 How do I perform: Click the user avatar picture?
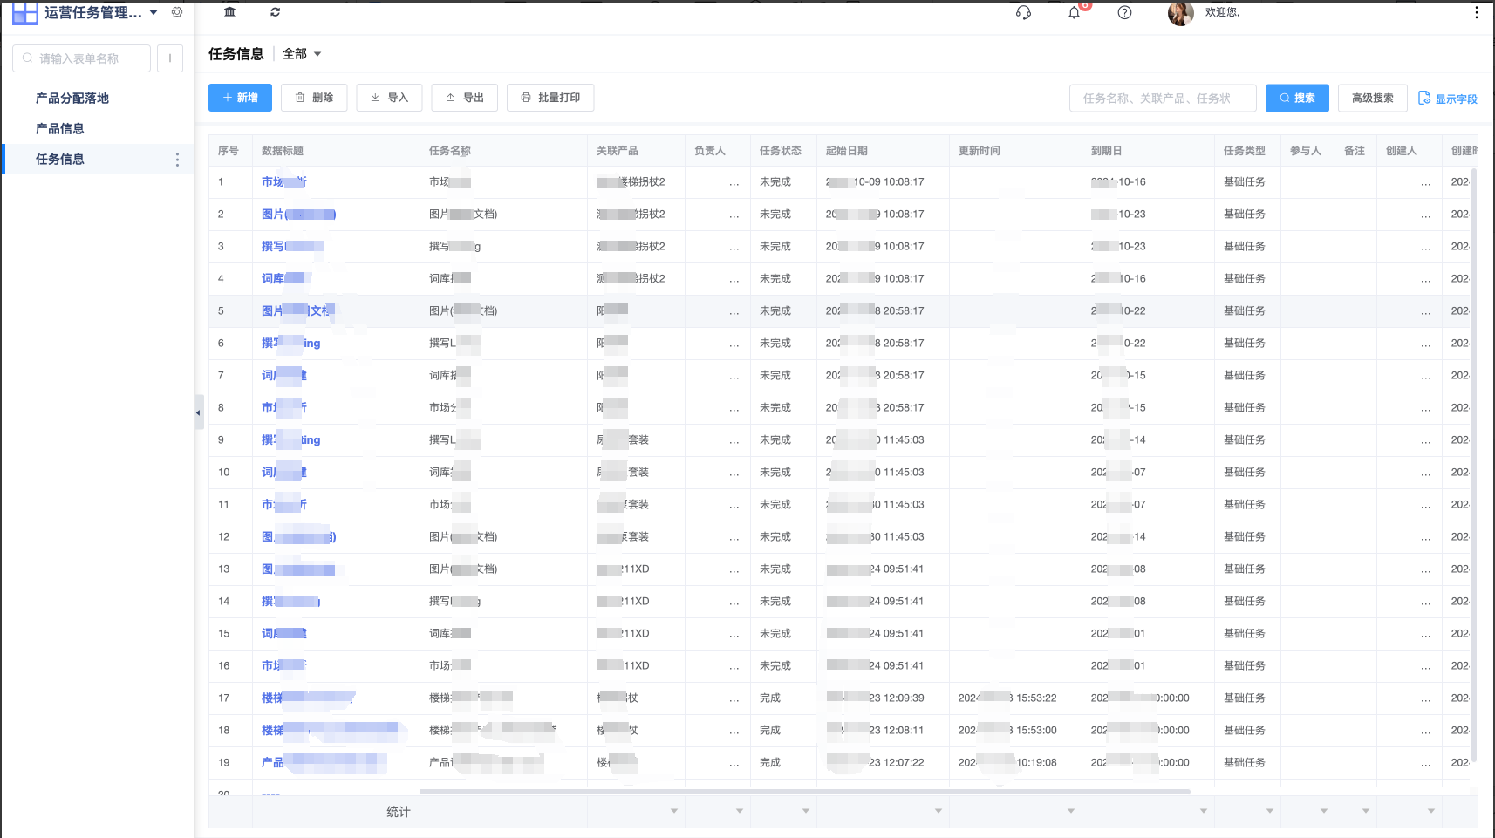1180,13
